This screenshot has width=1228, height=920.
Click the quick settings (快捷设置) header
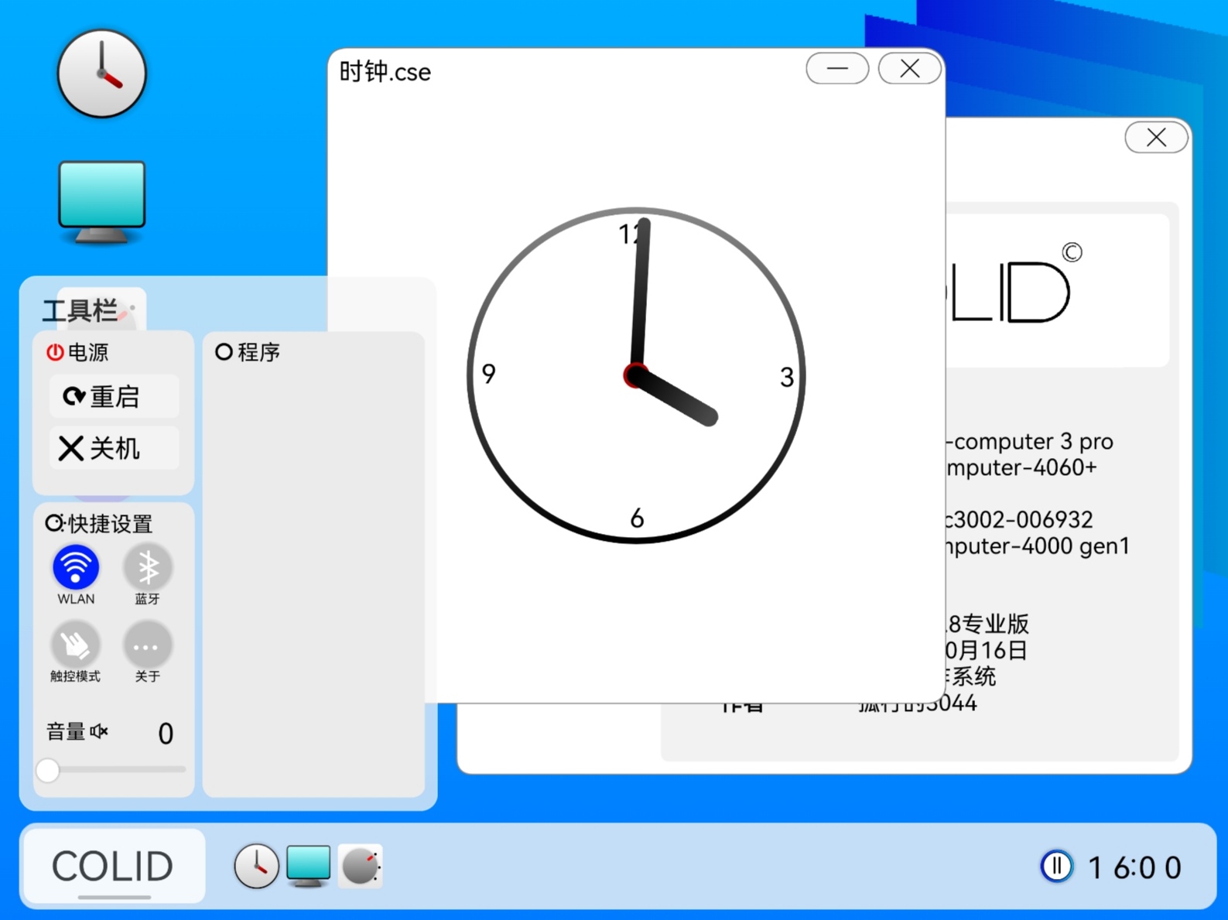tap(99, 524)
